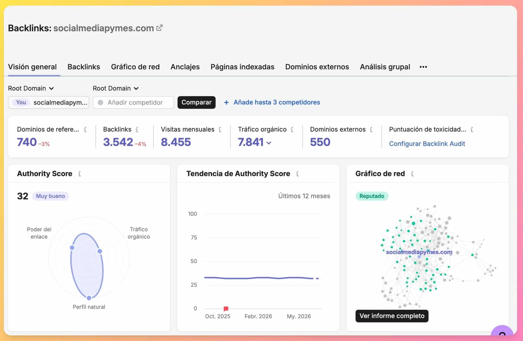523x341 pixels.
Task: Switch to Anclajes tab
Action: coord(185,67)
